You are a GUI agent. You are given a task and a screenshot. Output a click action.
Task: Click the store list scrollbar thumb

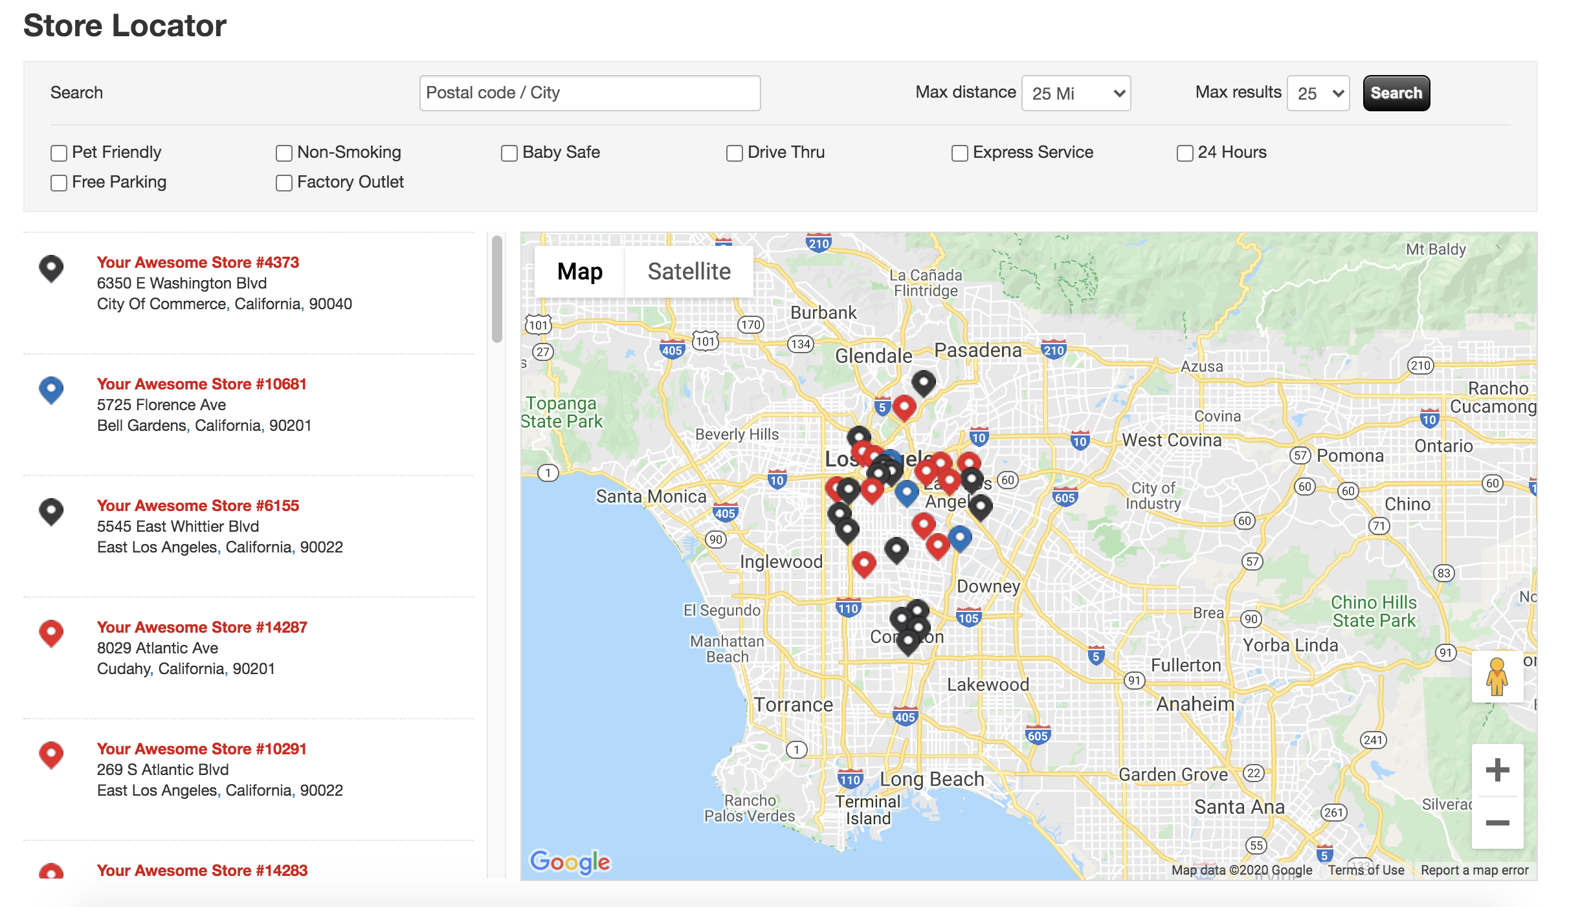click(x=497, y=289)
